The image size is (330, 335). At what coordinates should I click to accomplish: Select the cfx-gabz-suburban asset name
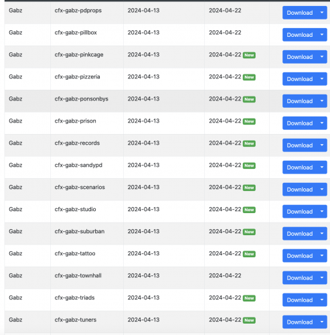click(80, 232)
